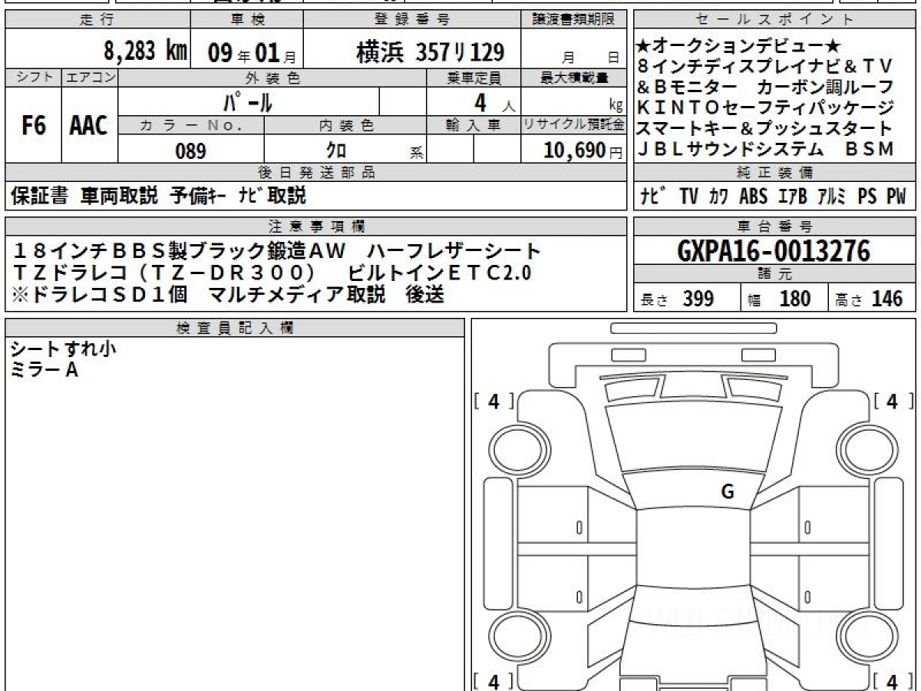Image resolution: width=921 pixels, height=691 pixels.
Task: Select exterior color value パール
Action: (x=248, y=102)
